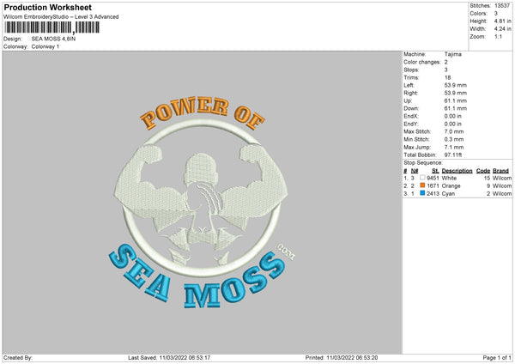The width and height of the screenshot is (515, 364).
Task: Click the Brand column header
Action: coord(500,171)
